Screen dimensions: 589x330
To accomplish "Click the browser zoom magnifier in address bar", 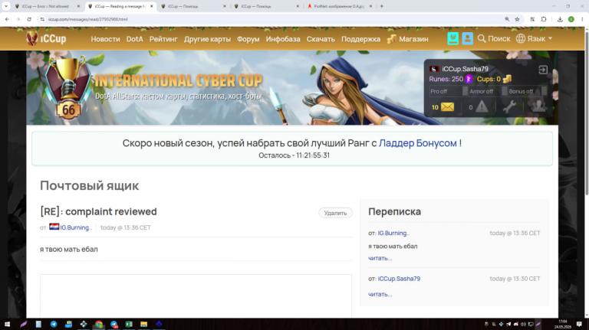I will [x=507, y=19].
